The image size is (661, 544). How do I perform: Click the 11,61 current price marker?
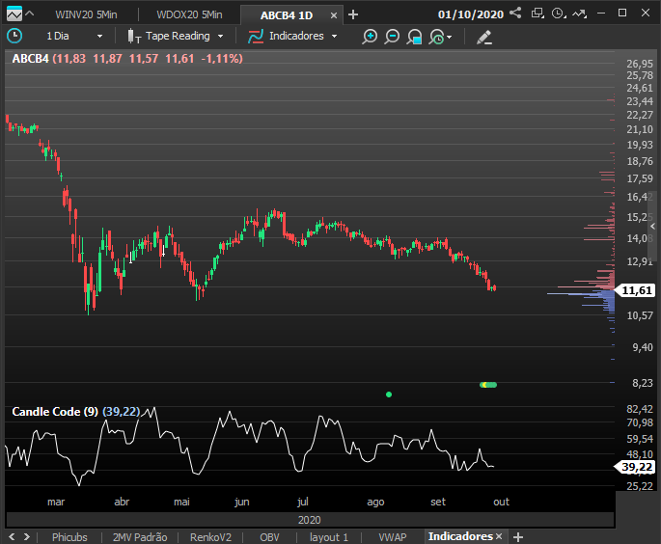click(636, 290)
